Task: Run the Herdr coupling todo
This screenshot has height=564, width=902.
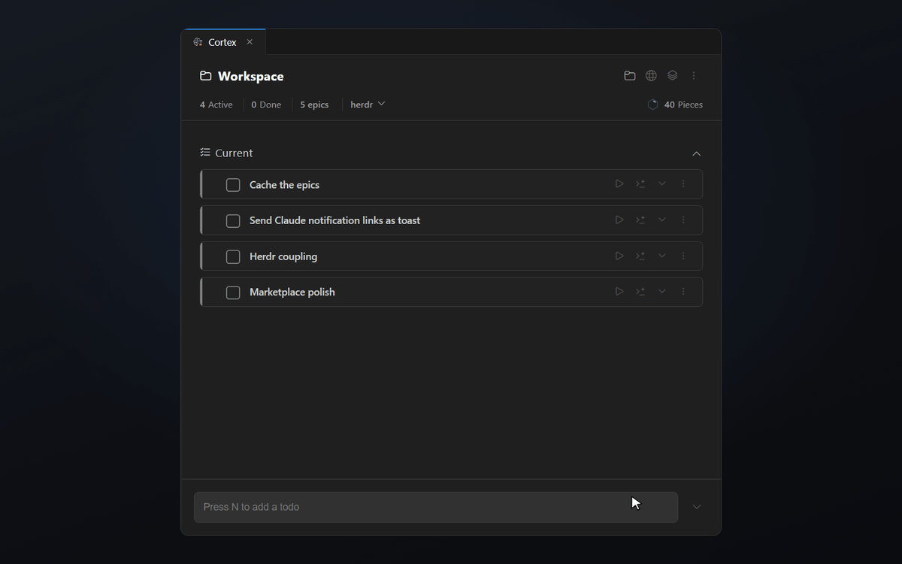Action: click(619, 256)
